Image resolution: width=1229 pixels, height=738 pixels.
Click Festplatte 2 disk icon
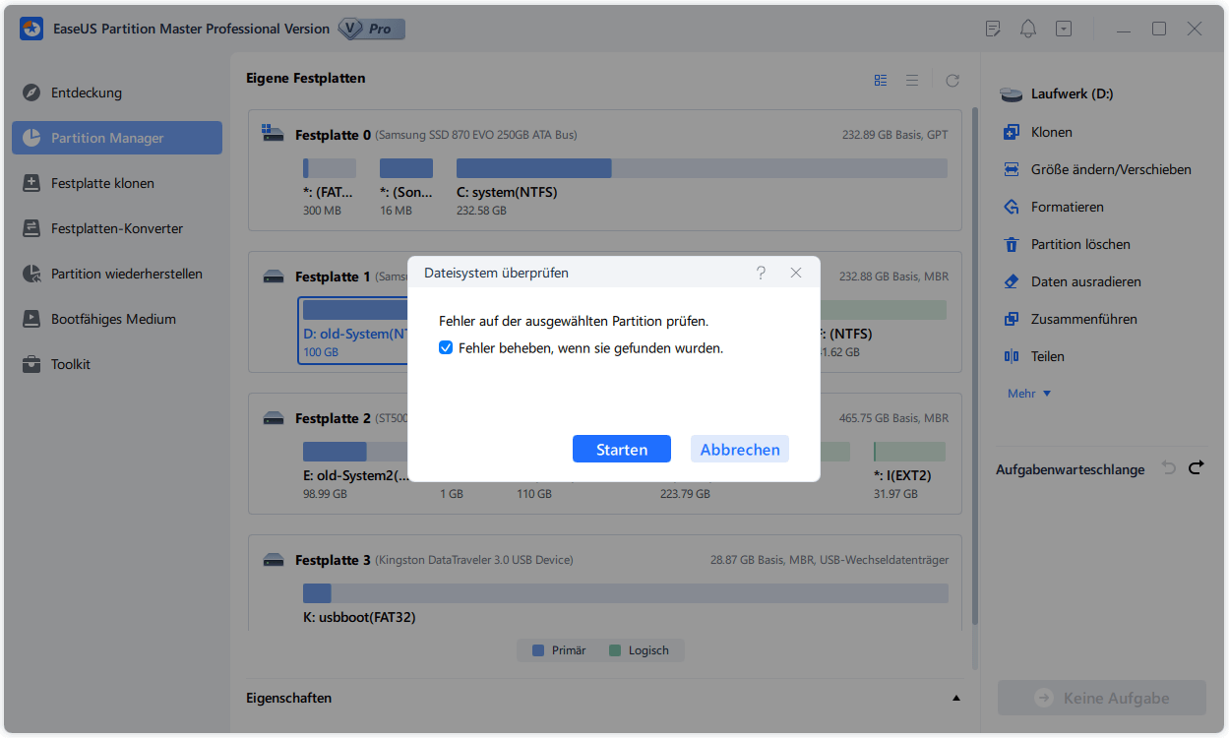point(274,419)
